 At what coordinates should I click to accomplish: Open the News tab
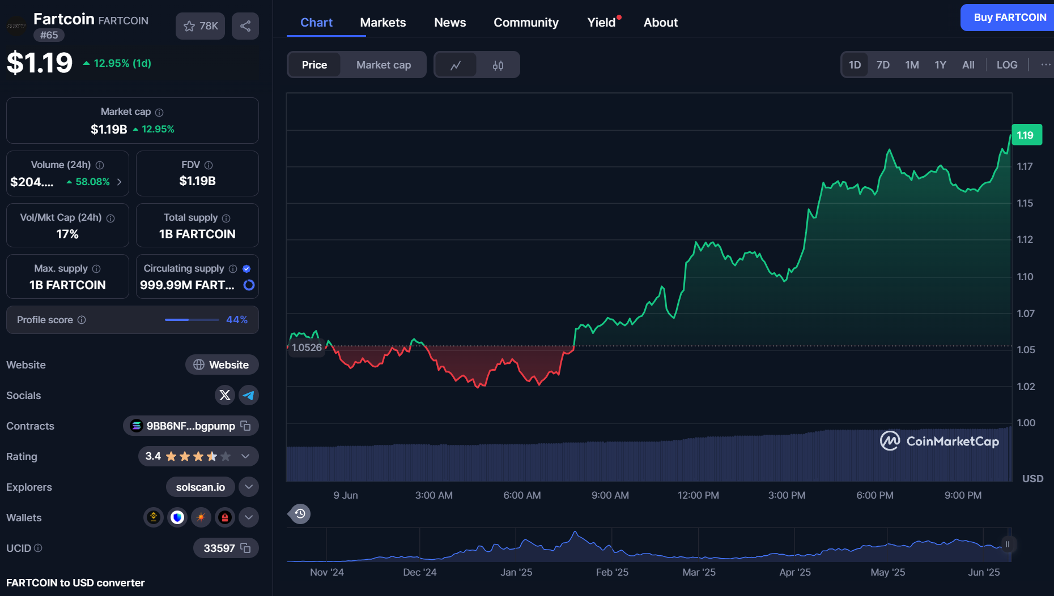click(450, 23)
